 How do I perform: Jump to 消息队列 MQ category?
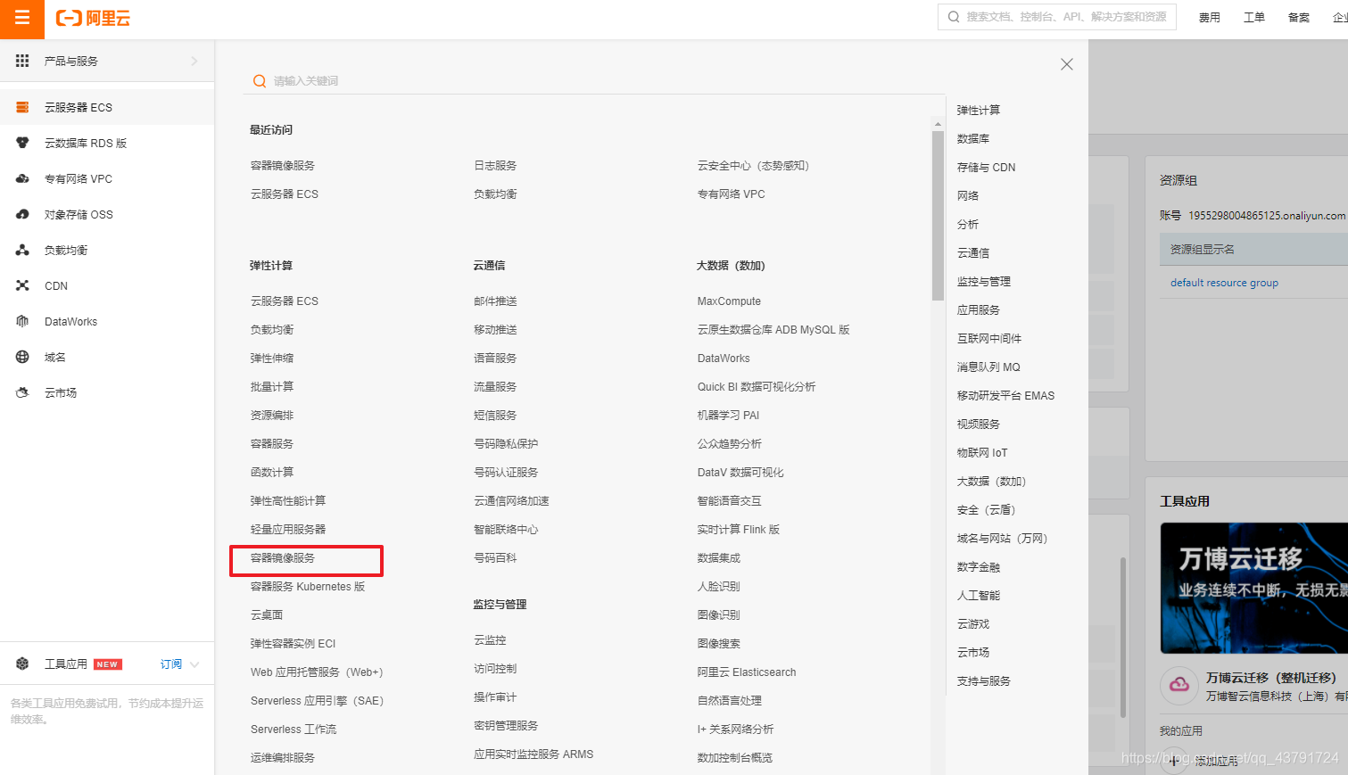pos(988,367)
